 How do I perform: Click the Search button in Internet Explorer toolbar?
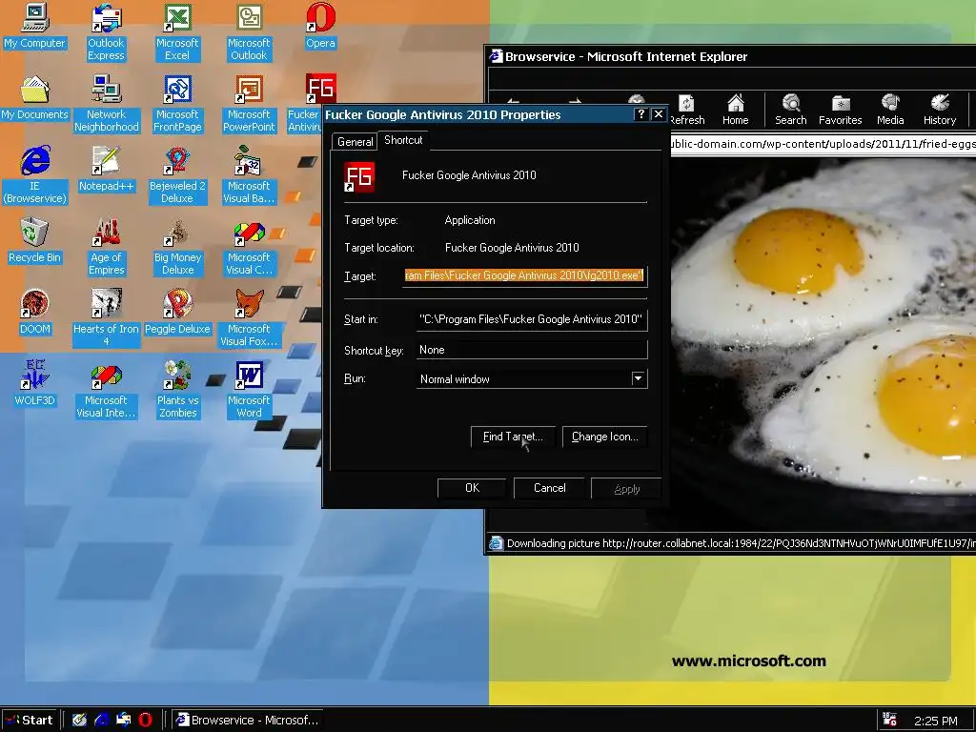(x=790, y=110)
